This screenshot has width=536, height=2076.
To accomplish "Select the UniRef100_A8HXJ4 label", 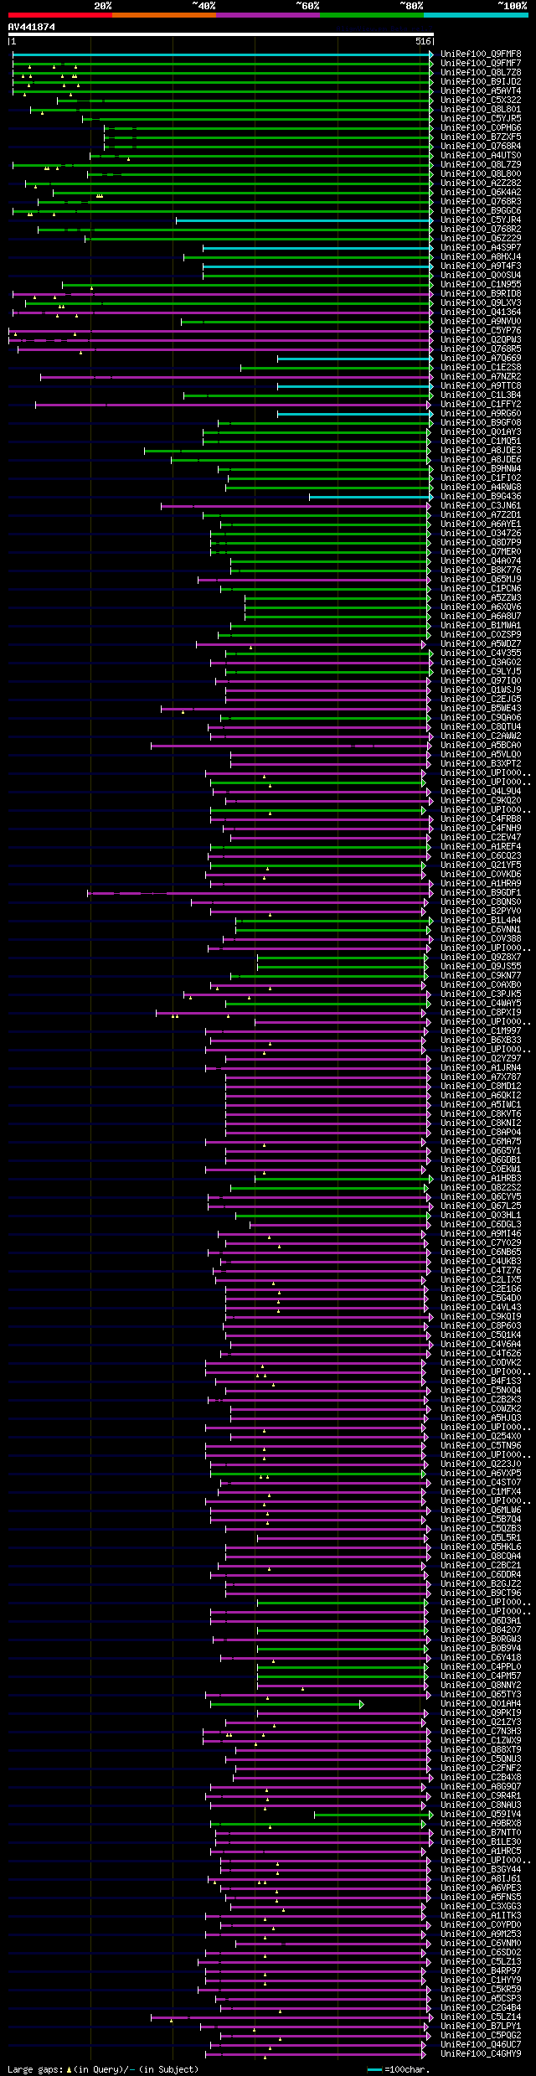I will click(x=481, y=257).
